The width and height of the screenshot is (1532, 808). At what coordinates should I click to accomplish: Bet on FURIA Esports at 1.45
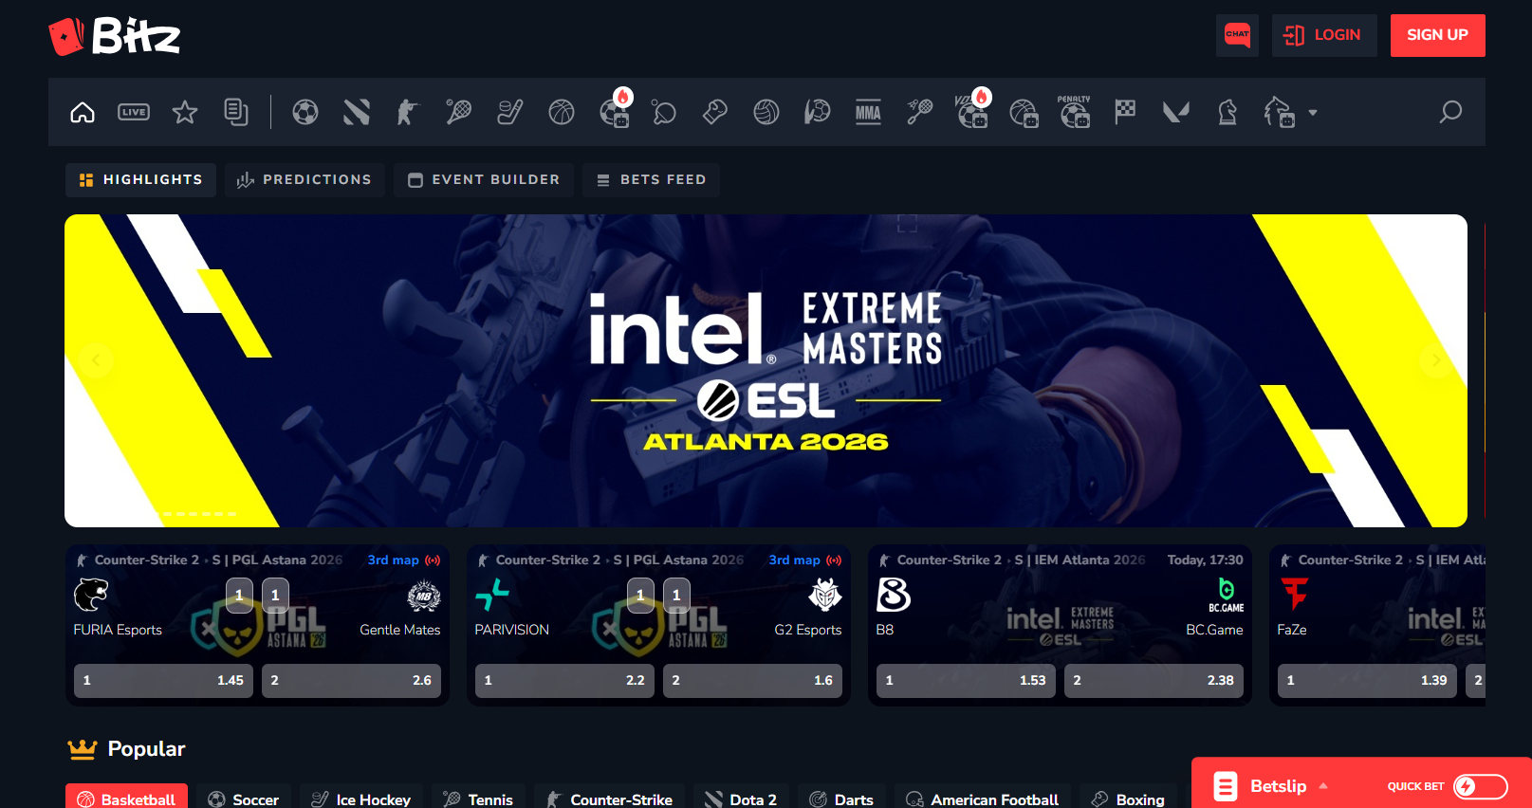163,680
